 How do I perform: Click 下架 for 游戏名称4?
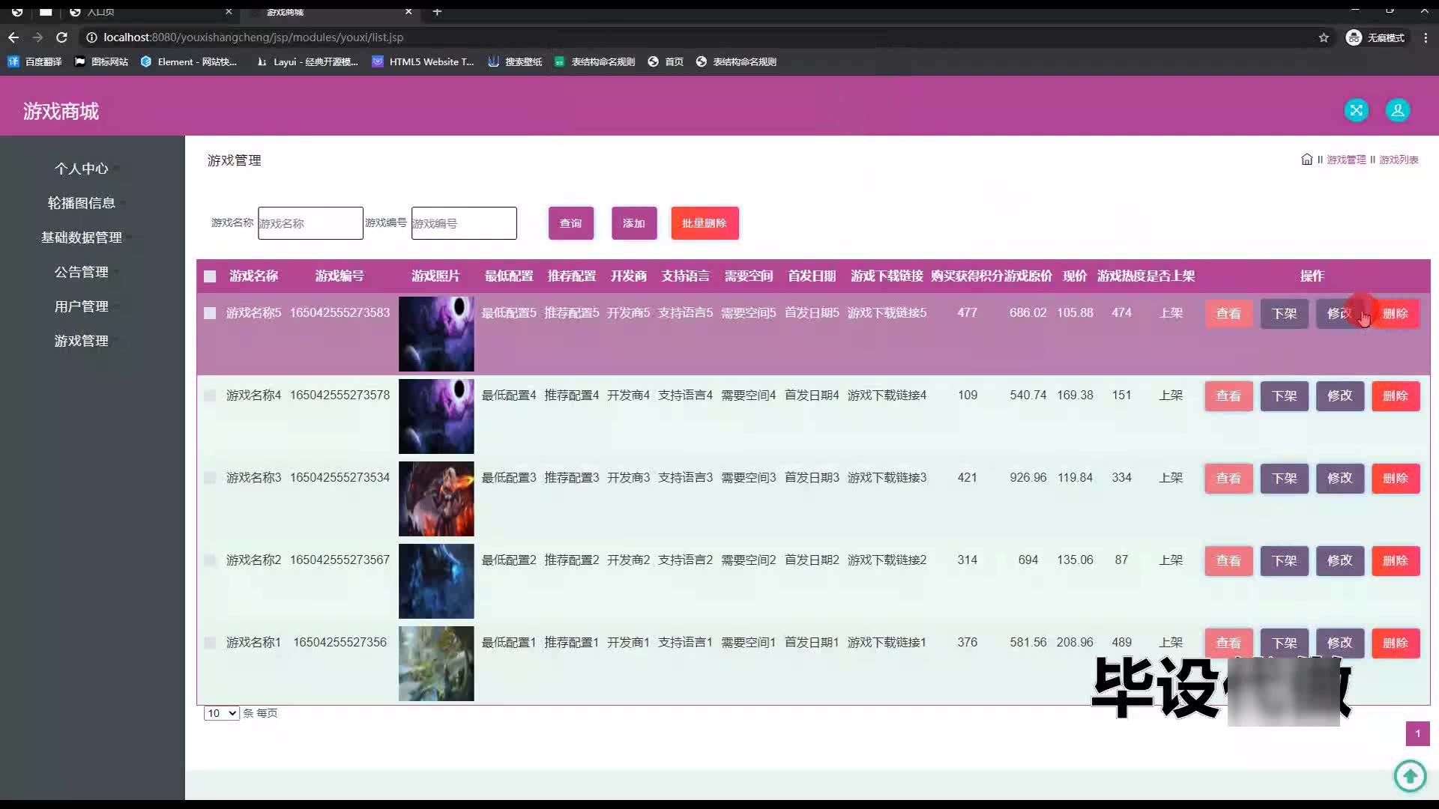point(1284,396)
